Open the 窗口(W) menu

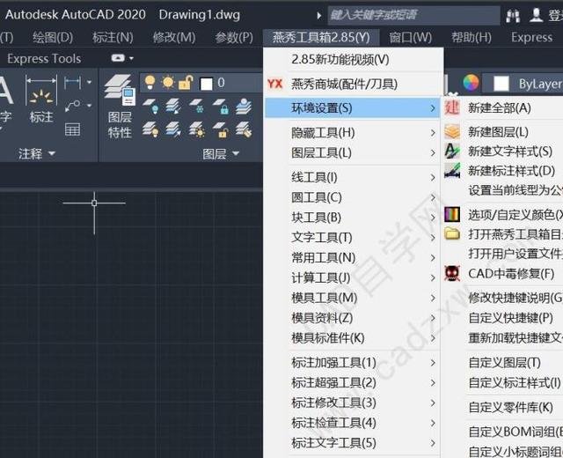411,37
